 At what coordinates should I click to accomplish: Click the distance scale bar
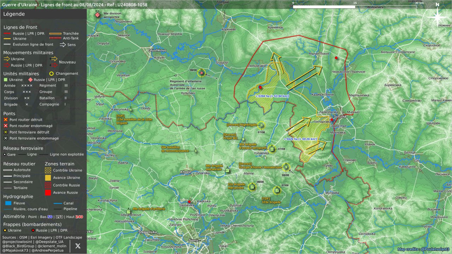355,7
